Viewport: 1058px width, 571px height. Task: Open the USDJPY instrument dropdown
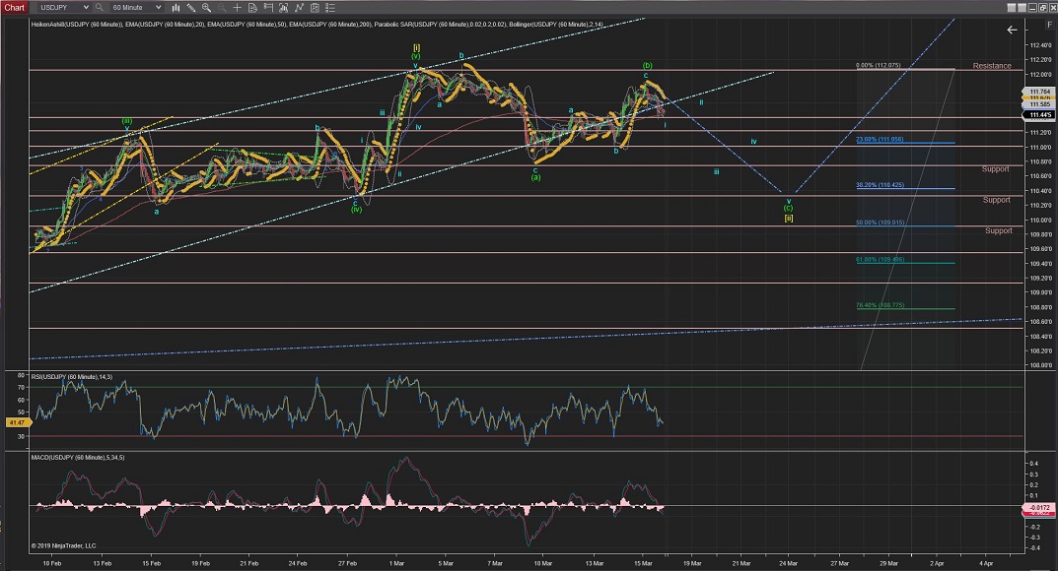click(x=64, y=8)
